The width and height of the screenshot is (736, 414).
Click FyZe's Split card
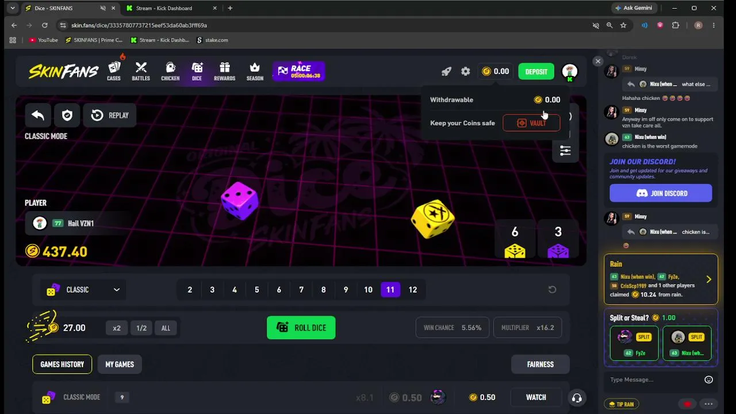(x=634, y=343)
